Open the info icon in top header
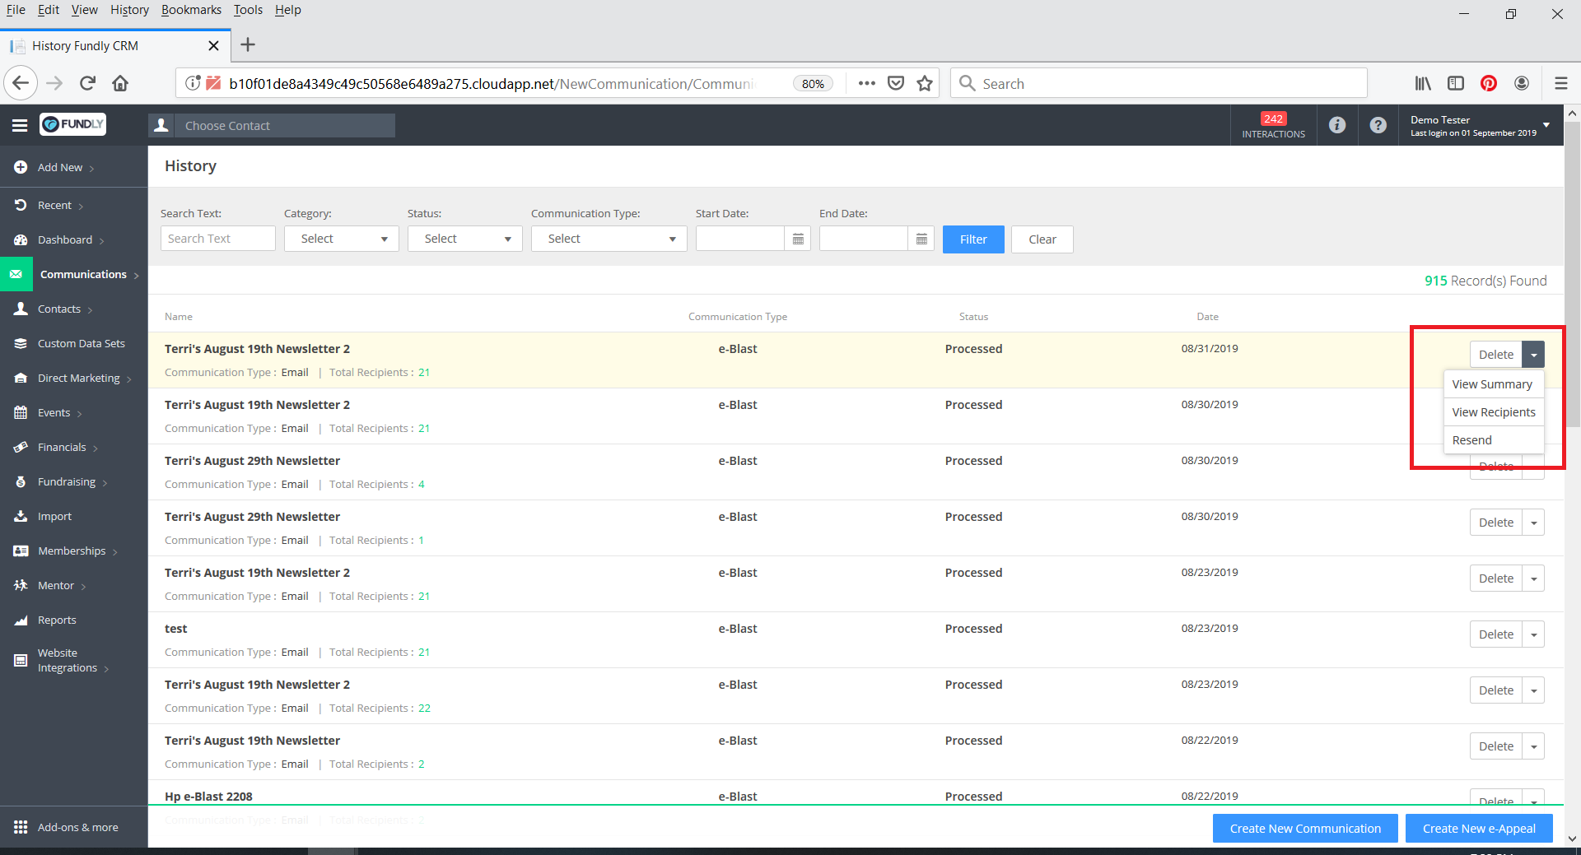Screen dimensions: 1581x855 click(x=1337, y=125)
